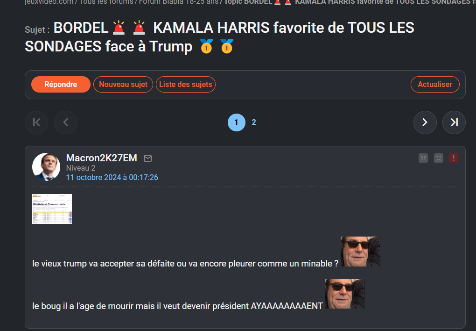Report the post via the red exclamation icon
The image size is (476, 331).
[454, 158]
